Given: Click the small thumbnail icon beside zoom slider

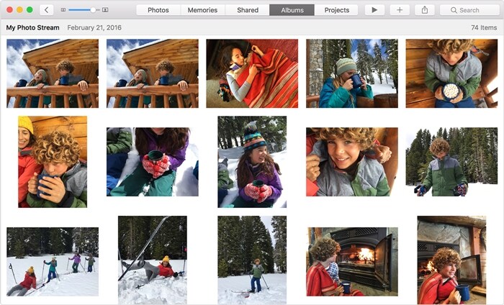Looking at the screenshot, I should click(x=63, y=10).
